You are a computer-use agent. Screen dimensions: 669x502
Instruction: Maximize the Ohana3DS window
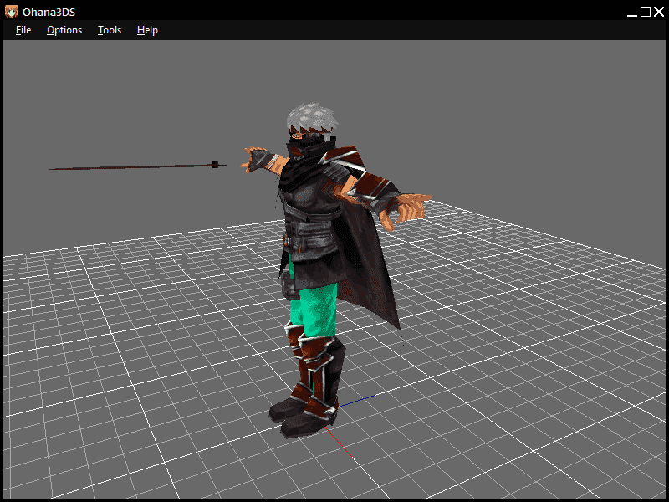pos(646,12)
